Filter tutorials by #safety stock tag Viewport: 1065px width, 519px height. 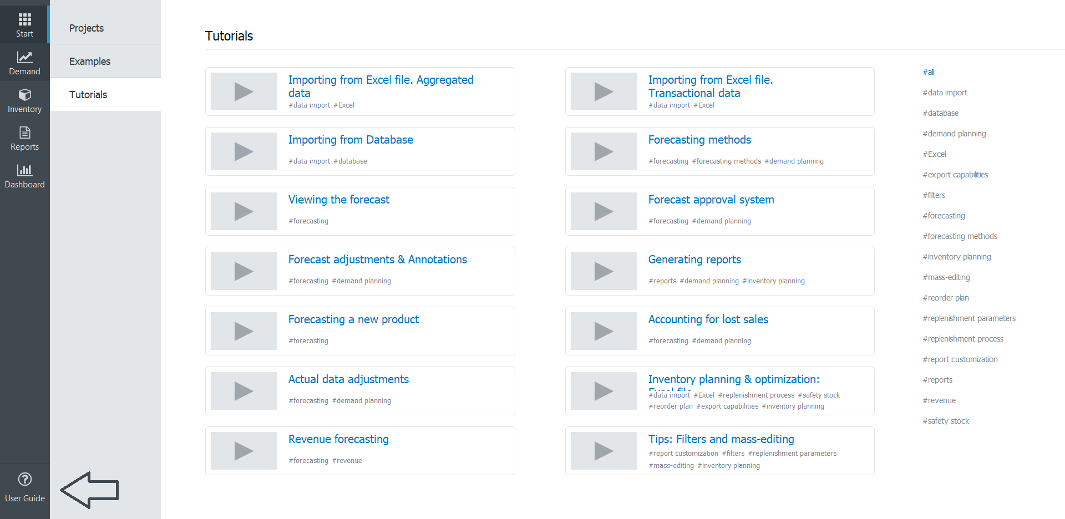(x=946, y=421)
